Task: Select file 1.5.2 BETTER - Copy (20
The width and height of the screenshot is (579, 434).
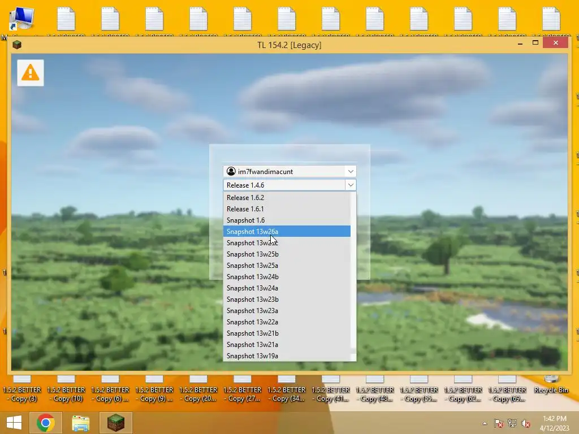Action: [198, 389]
